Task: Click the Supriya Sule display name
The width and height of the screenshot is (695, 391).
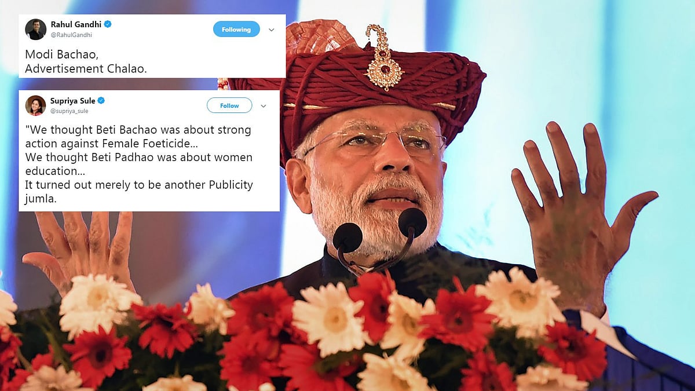Action: [72, 101]
